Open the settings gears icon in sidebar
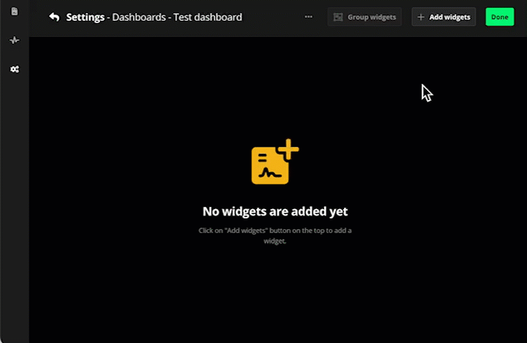Screen dimensions: 527x343 [x=14, y=69]
